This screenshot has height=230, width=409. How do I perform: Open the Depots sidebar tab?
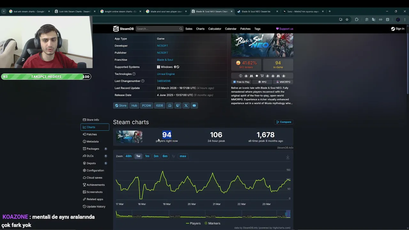click(x=95, y=163)
